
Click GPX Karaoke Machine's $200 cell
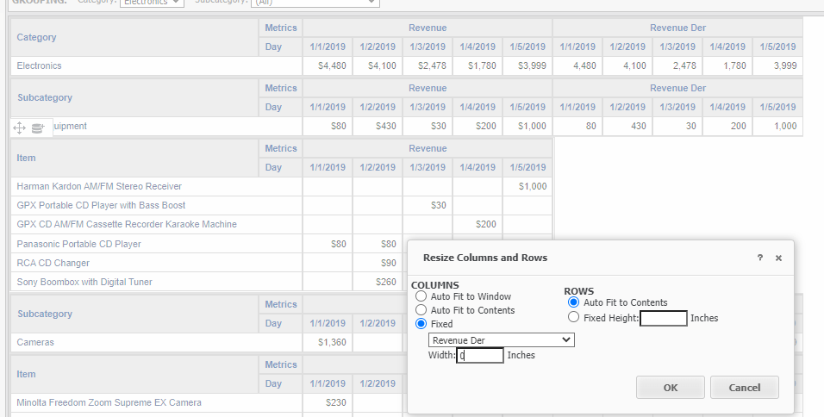click(x=478, y=224)
